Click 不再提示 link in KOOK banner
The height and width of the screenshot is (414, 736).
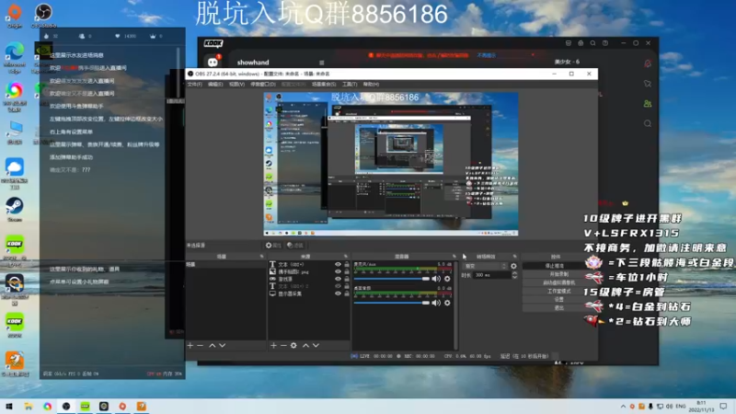[x=487, y=55]
